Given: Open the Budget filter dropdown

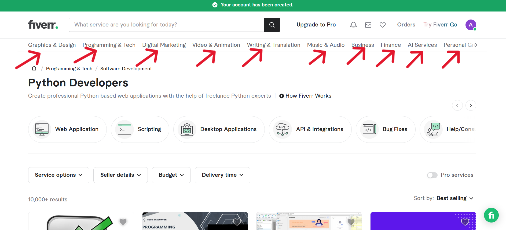Looking at the screenshot, I should click(x=171, y=175).
